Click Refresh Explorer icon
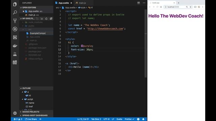 tap(46, 19)
